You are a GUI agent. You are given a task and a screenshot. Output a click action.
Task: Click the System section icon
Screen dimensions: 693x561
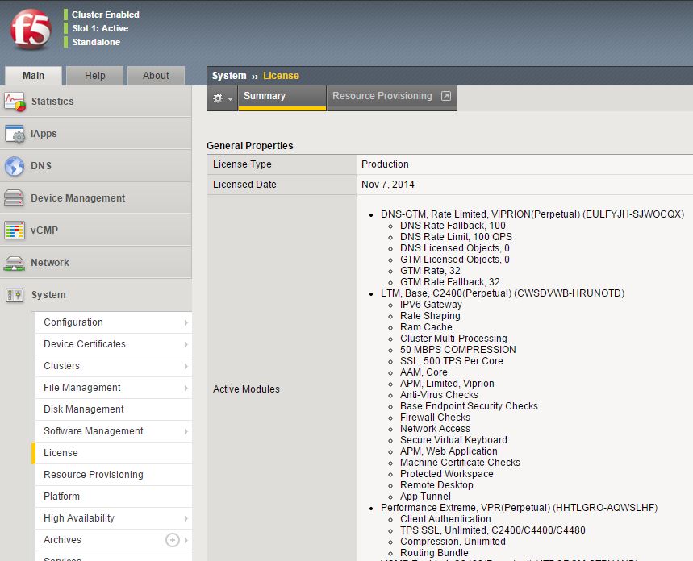pos(15,295)
